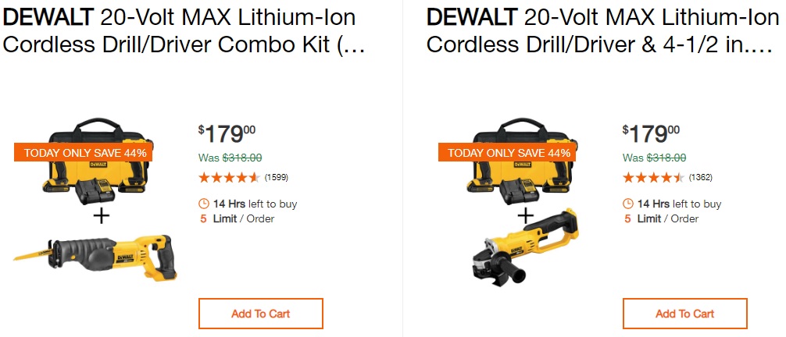Click the left product's $179.00 price
786x337 pixels.
(227, 133)
